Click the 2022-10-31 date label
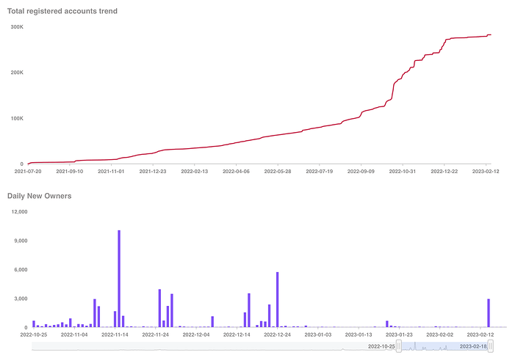This screenshot has height=358, width=507. coord(403,171)
